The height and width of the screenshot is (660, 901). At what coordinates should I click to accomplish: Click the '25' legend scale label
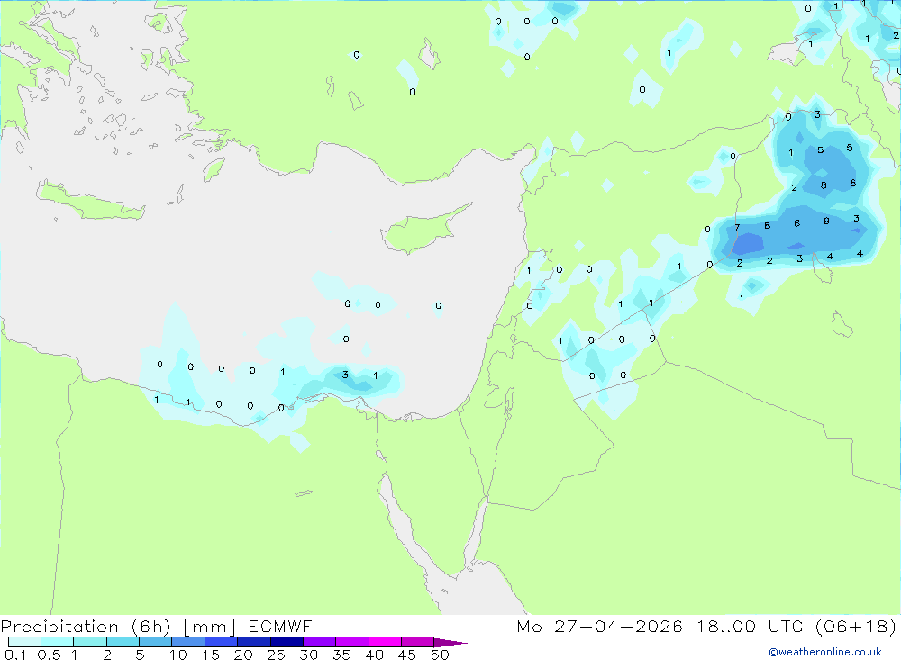click(276, 655)
